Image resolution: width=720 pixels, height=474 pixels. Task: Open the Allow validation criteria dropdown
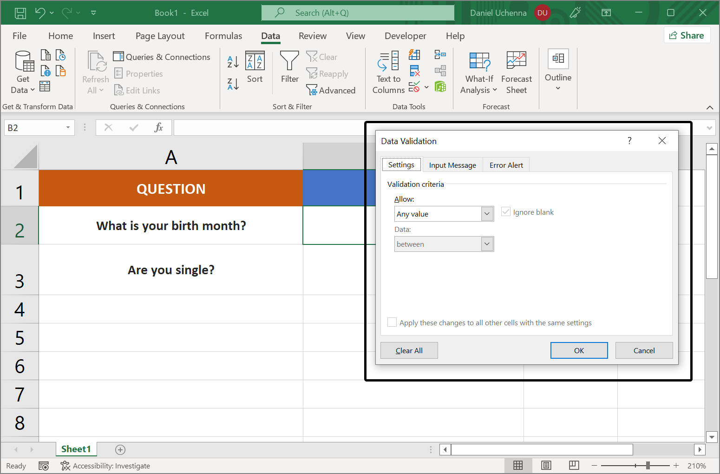486,214
